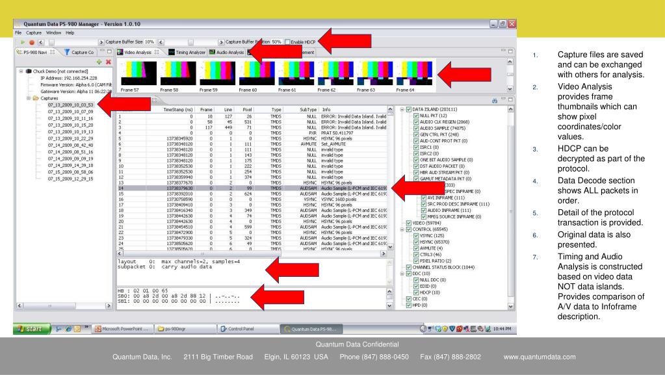Minimize the navigator panel view
This screenshot has width=665, height=375.
click(x=102, y=51)
